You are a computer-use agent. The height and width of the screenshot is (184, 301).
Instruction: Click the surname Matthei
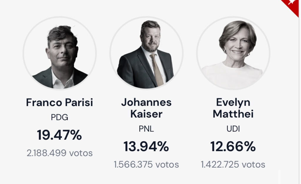(x=233, y=114)
